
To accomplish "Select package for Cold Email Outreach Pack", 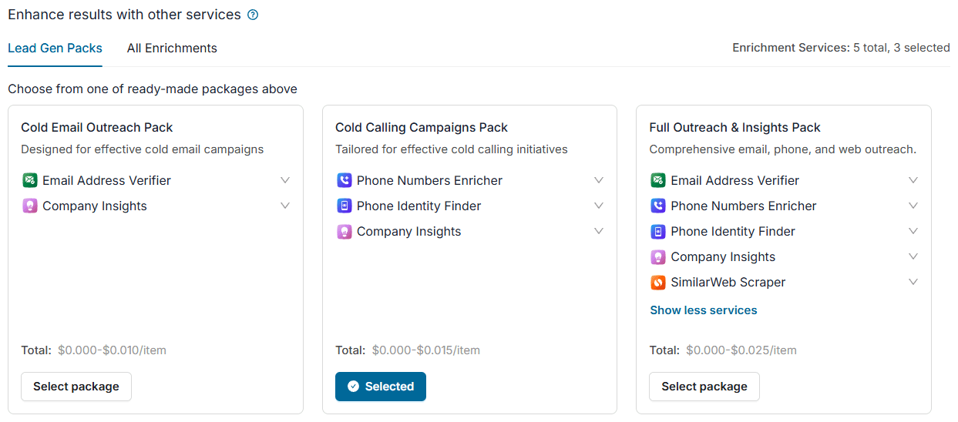I will [x=76, y=387].
